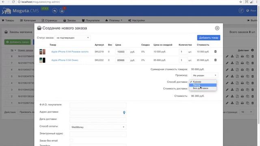260x146 pixels.
Task: Click the Добавить товар button
Action: click(x=208, y=38)
